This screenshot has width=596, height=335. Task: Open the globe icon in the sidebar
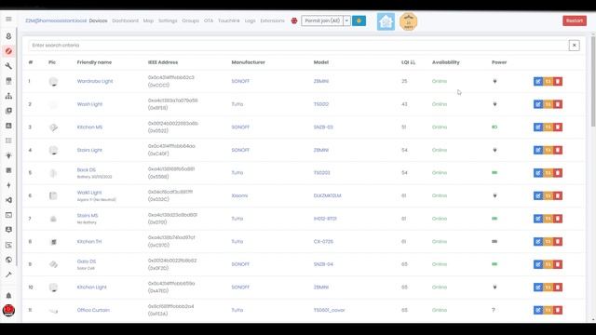pos(8,260)
